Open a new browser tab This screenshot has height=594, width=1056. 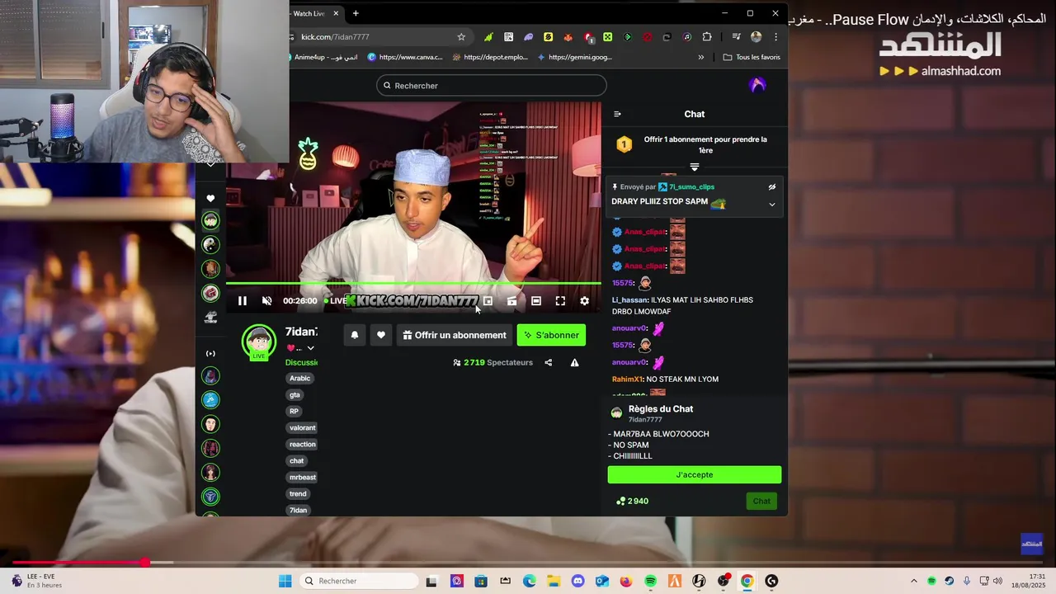click(x=356, y=13)
